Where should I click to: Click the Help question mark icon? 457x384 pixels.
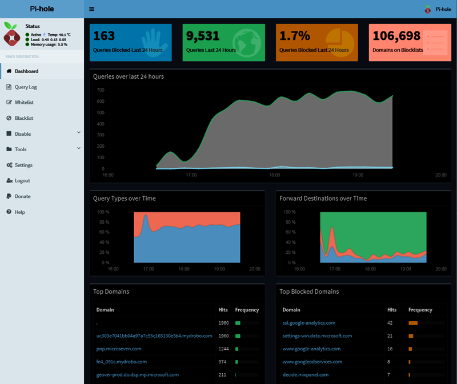tap(9, 212)
